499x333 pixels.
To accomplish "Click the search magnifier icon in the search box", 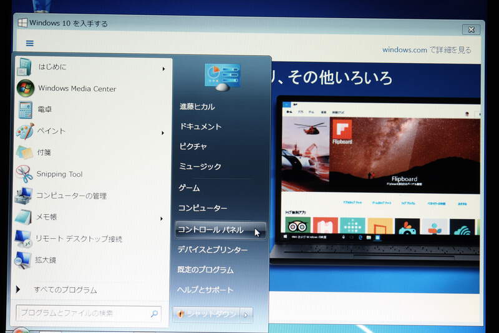I will (x=154, y=314).
